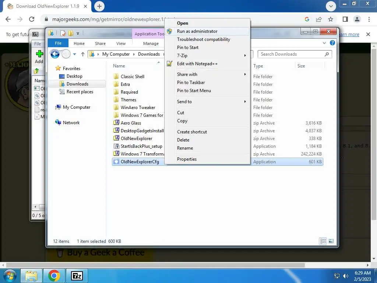The image size is (377, 283).
Task: Select Recent places in navigation pane
Action: 80,92
